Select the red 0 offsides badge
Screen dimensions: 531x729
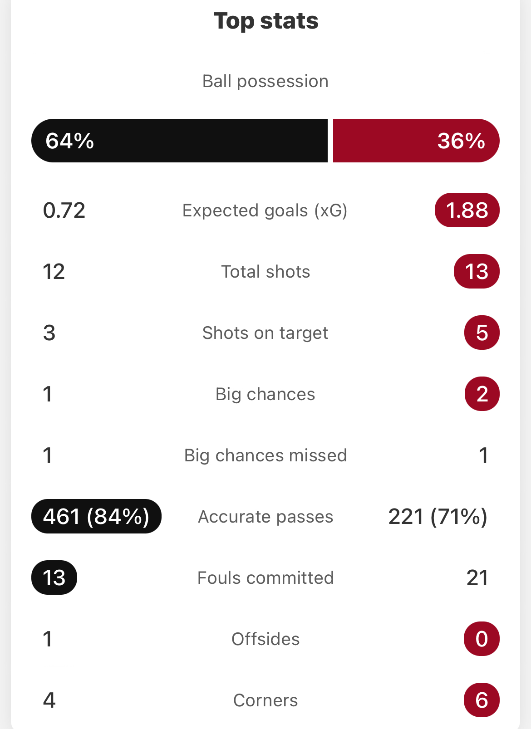[482, 639]
